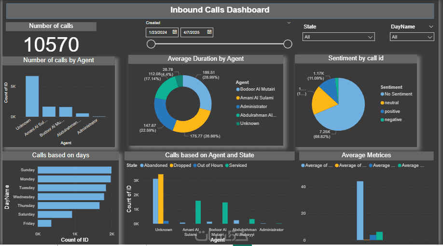Click the right date range slider handle

coord(288,44)
